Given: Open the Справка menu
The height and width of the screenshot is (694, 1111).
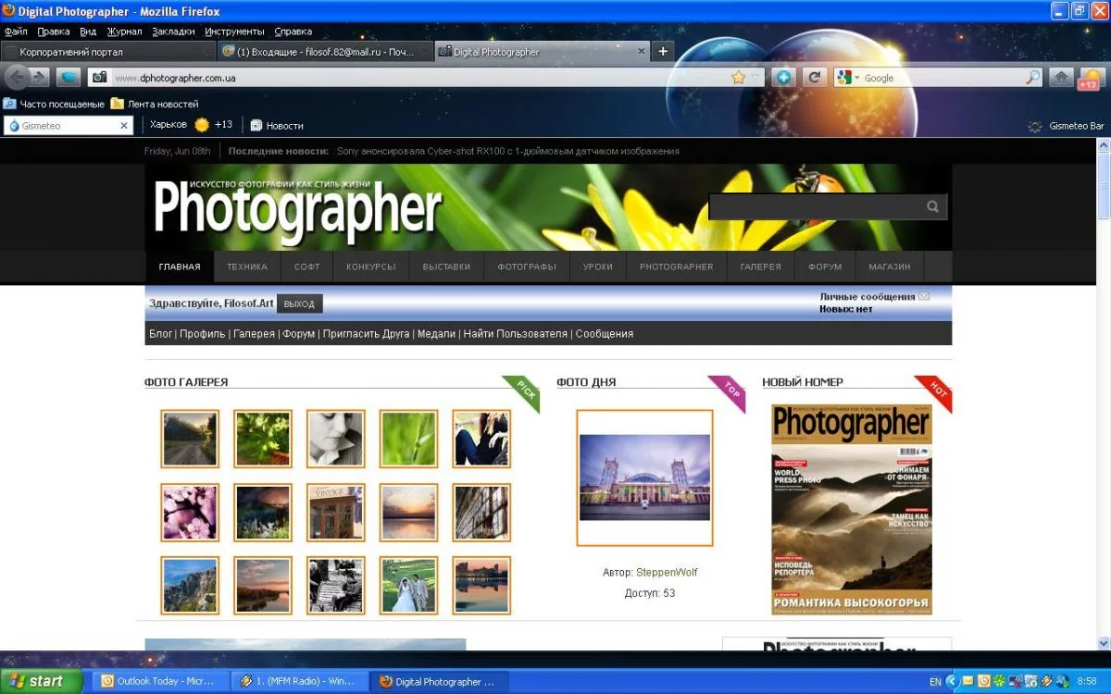Looking at the screenshot, I should (x=293, y=31).
